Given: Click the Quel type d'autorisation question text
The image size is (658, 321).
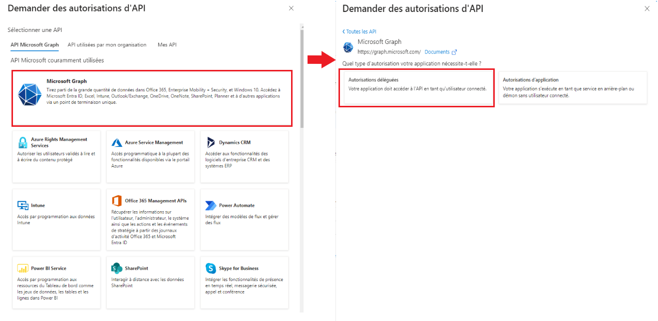Looking at the screenshot, I should [x=412, y=63].
